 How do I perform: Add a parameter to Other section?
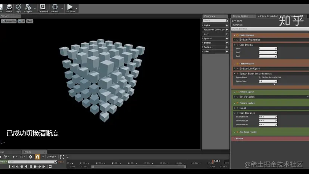(x=227, y=51)
